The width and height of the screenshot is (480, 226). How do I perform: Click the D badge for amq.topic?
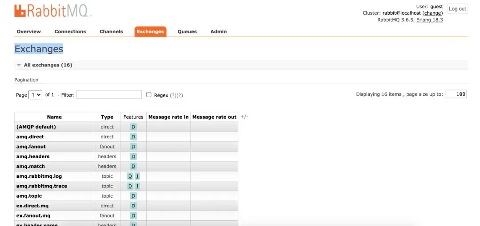click(x=133, y=196)
